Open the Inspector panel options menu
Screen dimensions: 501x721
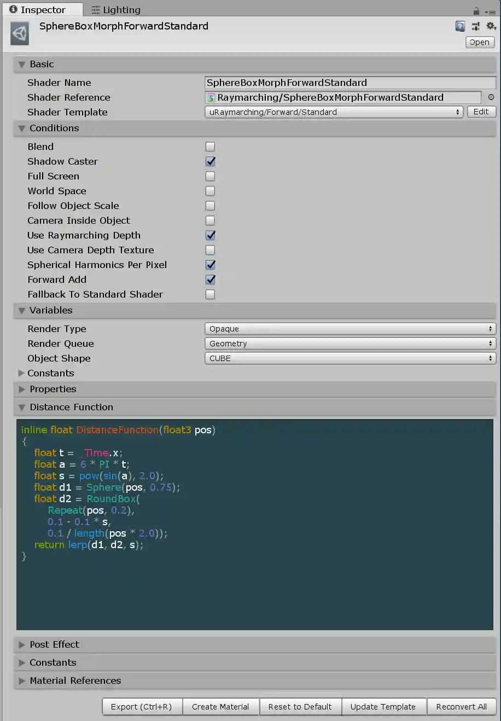pyautogui.click(x=490, y=11)
